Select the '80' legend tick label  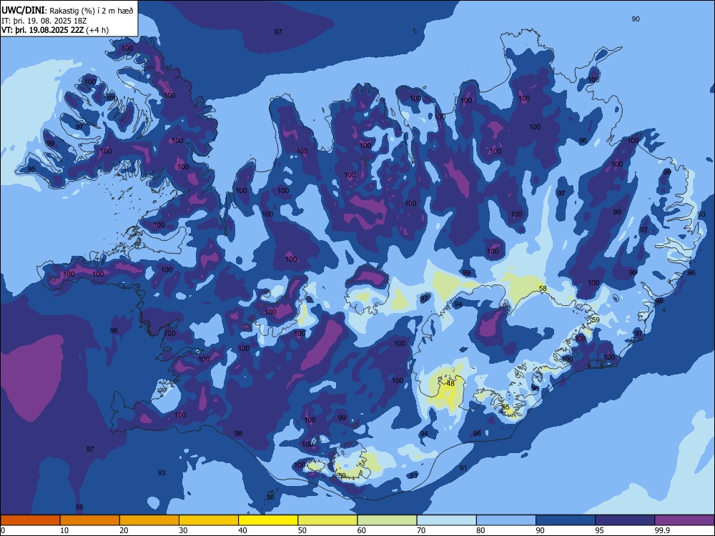(480, 530)
